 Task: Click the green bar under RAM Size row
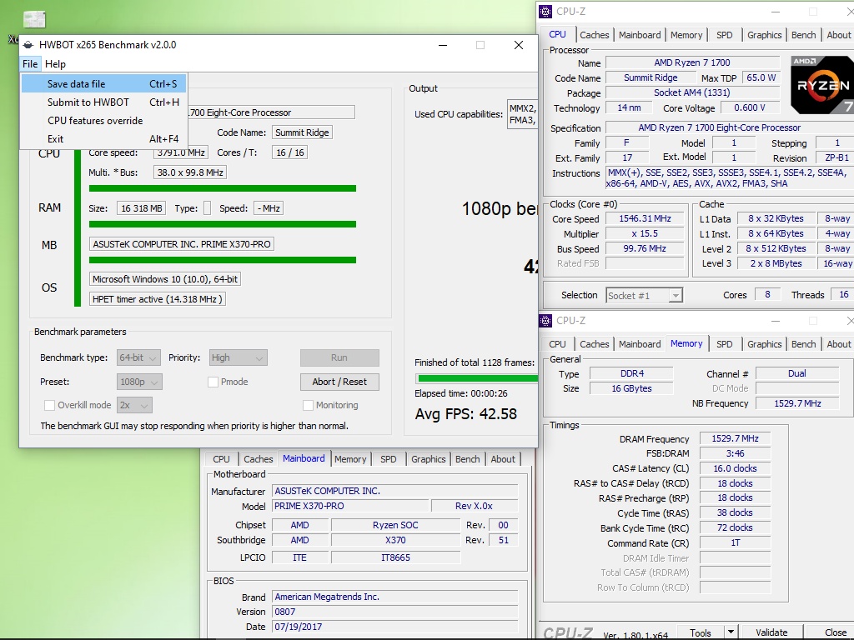(222, 224)
